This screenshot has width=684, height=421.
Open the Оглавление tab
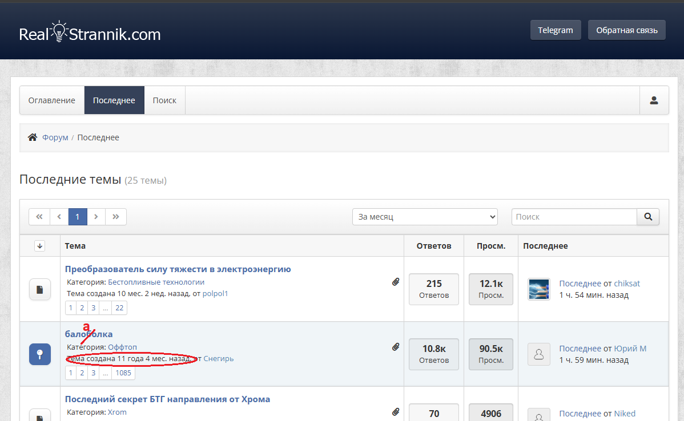click(52, 100)
